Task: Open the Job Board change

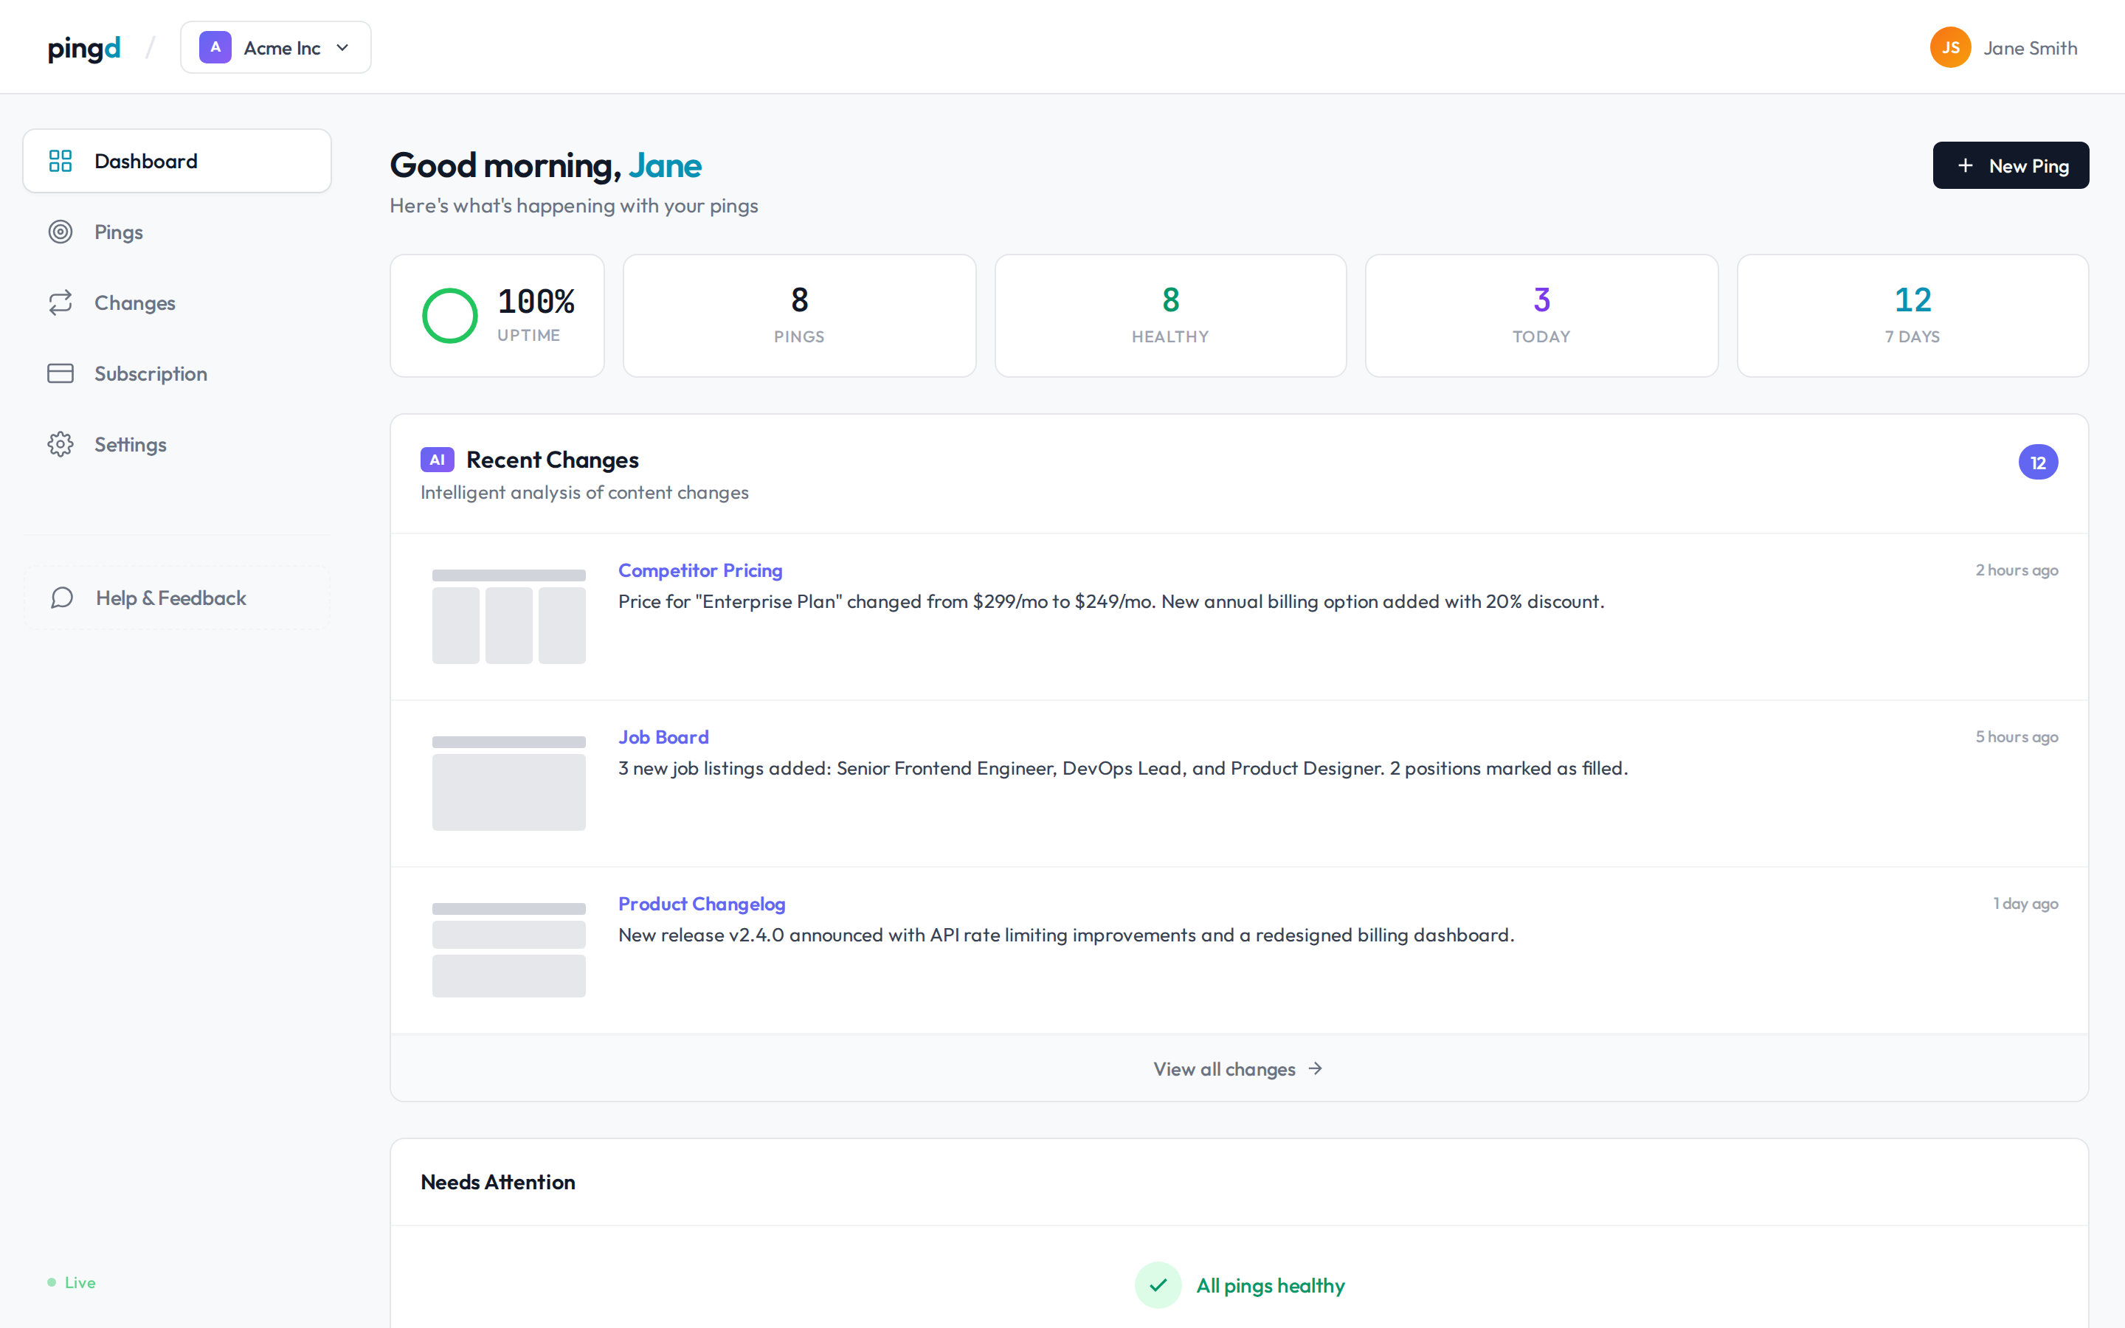Action: point(663,736)
